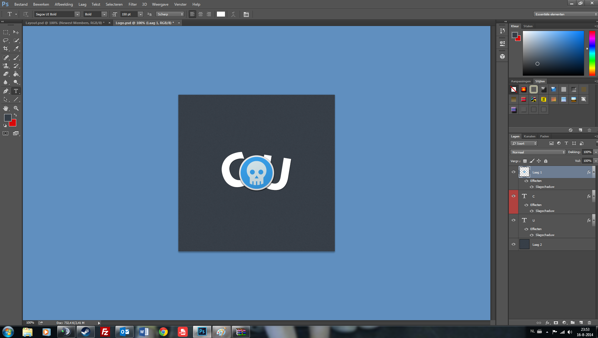The height and width of the screenshot is (338, 598).
Task: Open the font size dropdown
Action: coord(141,14)
